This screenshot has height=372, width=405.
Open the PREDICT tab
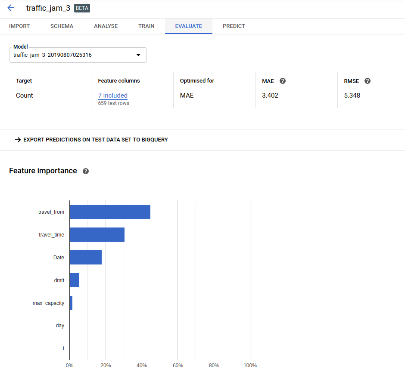pos(234,26)
